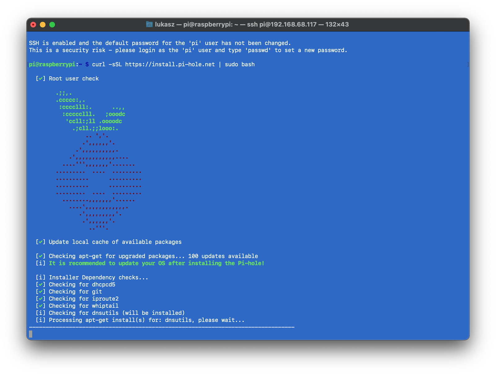Maximize the terminal with the green button

[x=52, y=24]
